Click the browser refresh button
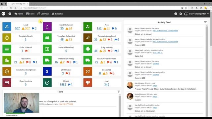Image resolution: width=212 pixels, height=119 pixels. click(x=11, y=8)
